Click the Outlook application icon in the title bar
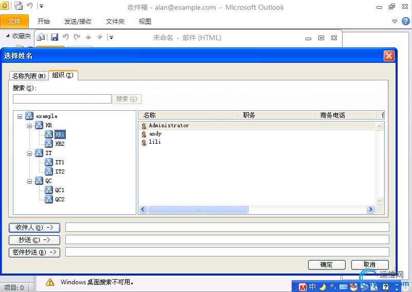 click(x=5, y=6)
